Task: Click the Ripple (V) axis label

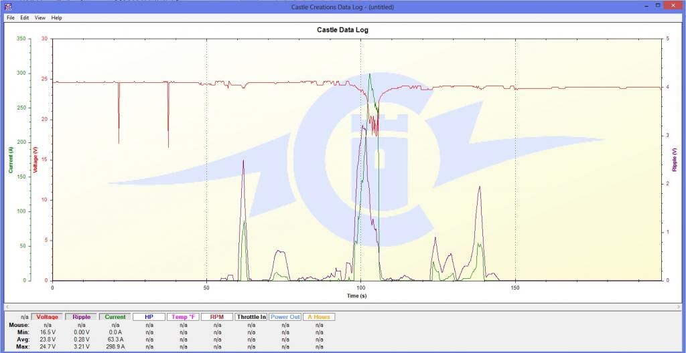Action: pyautogui.click(x=675, y=160)
